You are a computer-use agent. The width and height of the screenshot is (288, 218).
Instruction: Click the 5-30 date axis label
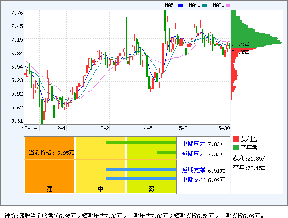coord(224,128)
